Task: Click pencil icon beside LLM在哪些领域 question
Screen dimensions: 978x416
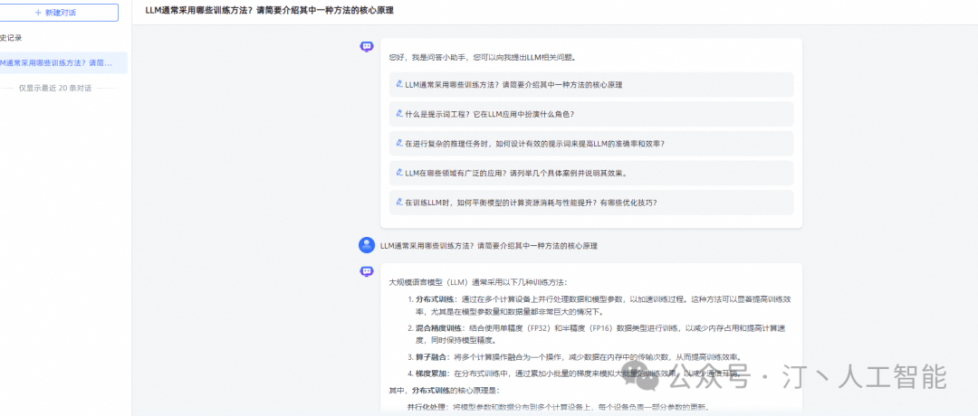Action: [x=399, y=173]
